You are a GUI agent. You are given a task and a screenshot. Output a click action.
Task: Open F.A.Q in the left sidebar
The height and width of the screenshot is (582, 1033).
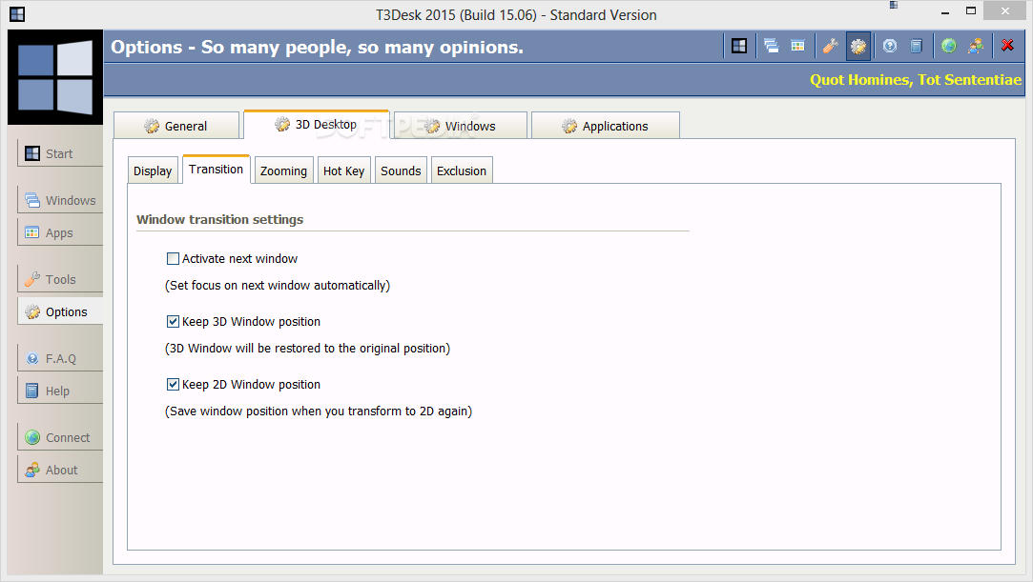(60, 358)
